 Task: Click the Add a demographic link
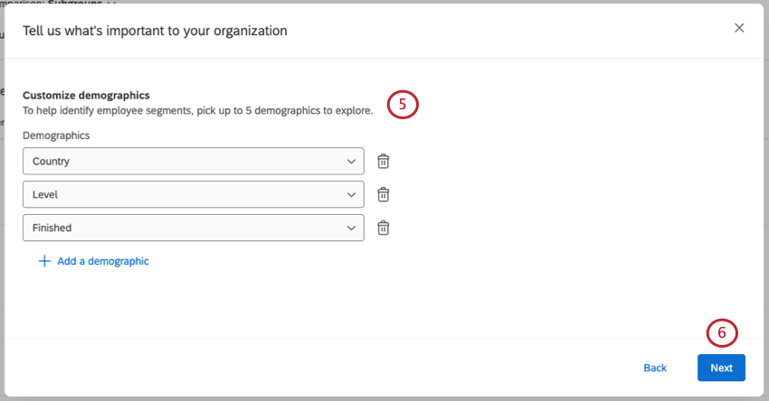coord(102,261)
